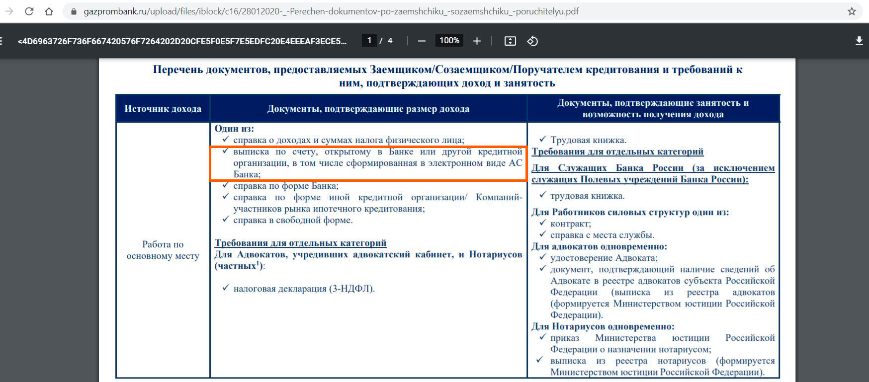Click the 'Источник дохода' column header
This screenshot has height=382, width=869.
163,108
